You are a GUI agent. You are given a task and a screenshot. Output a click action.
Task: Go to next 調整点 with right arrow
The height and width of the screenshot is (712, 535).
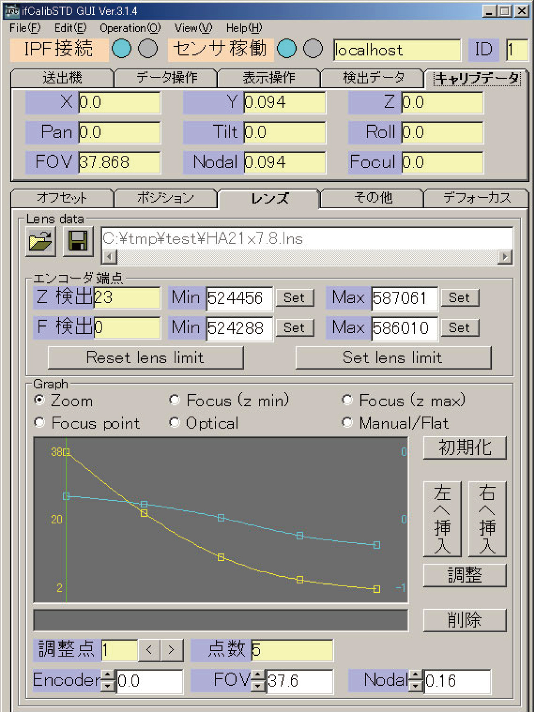tap(171, 650)
